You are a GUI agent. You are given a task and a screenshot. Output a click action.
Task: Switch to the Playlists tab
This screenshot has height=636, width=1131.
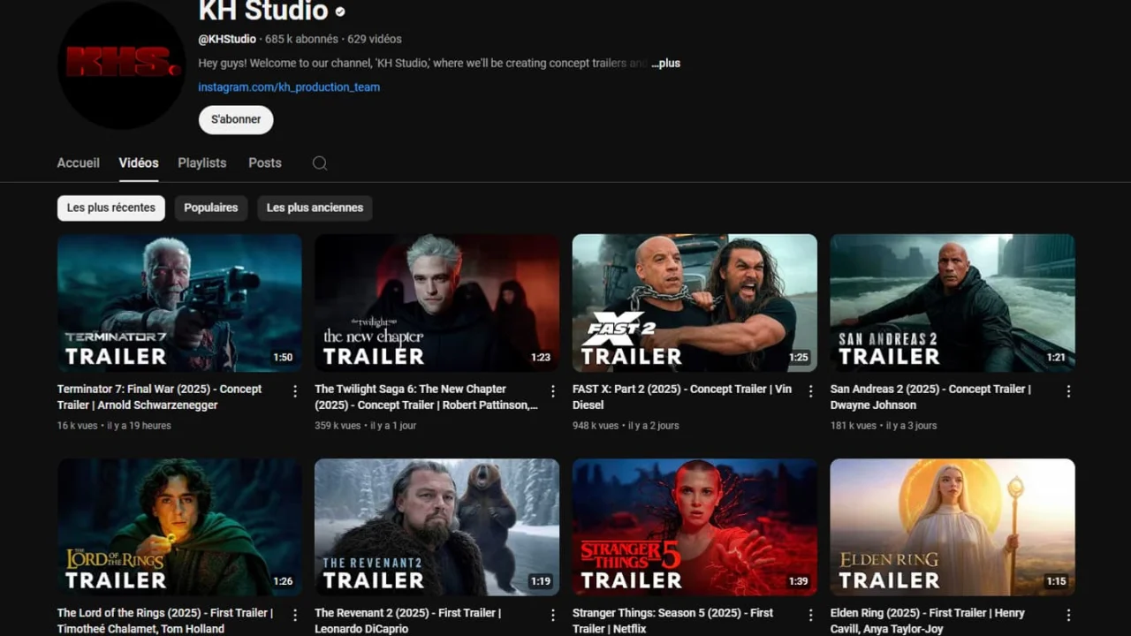coord(201,163)
